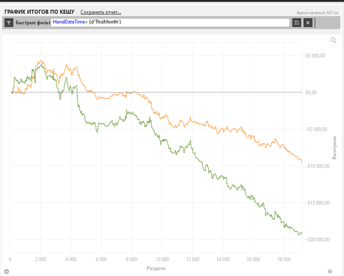Click the 'Время запроса: 557 мс' text
Viewport: 344px width, 276px height.
[317, 13]
